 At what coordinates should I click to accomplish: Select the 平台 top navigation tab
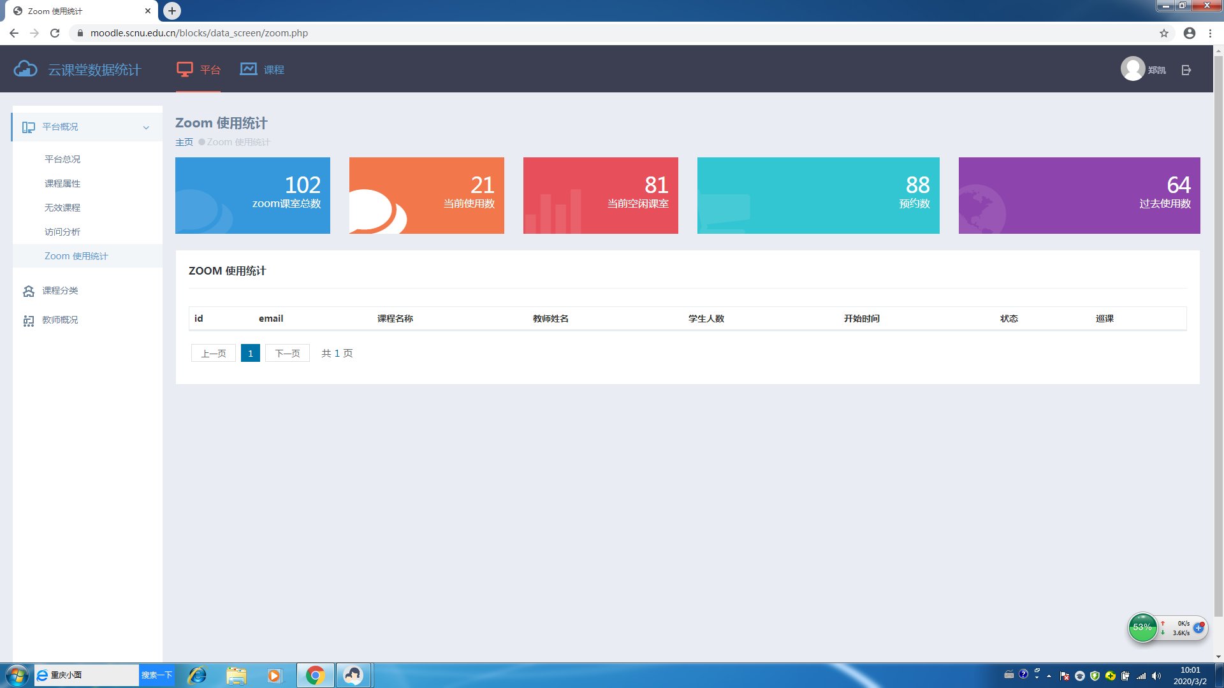point(198,69)
